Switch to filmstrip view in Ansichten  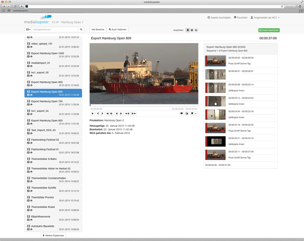(x=196, y=30)
